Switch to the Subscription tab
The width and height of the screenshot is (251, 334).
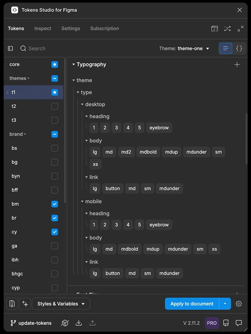click(x=104, y=29)
